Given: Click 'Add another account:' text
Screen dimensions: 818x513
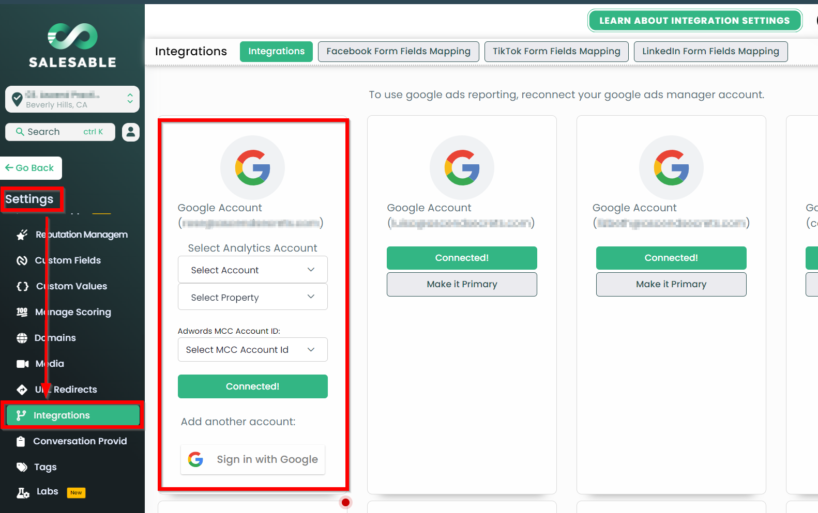Looking at the screenshot, I should coord(238,422).
